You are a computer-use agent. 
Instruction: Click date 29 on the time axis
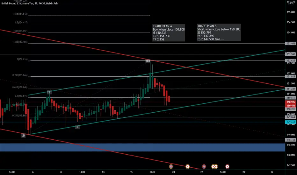click(272, 172)
